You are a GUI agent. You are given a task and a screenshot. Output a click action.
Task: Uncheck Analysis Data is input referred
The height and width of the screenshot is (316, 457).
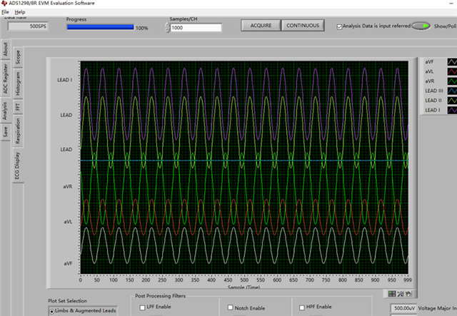point(340,26)
